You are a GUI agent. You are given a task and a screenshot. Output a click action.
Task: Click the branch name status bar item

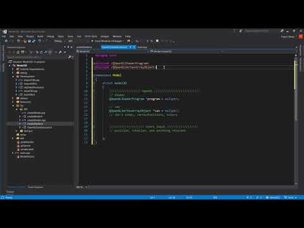(290, 198)
